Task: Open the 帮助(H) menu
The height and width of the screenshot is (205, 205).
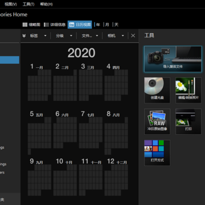Action: (46, 4)
